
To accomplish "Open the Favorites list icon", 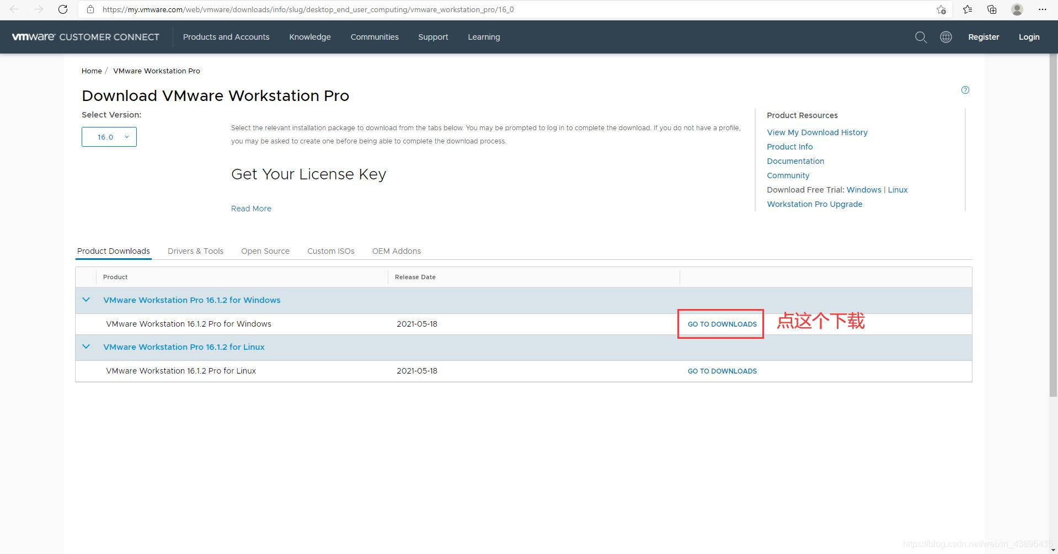I will [968, 9].
